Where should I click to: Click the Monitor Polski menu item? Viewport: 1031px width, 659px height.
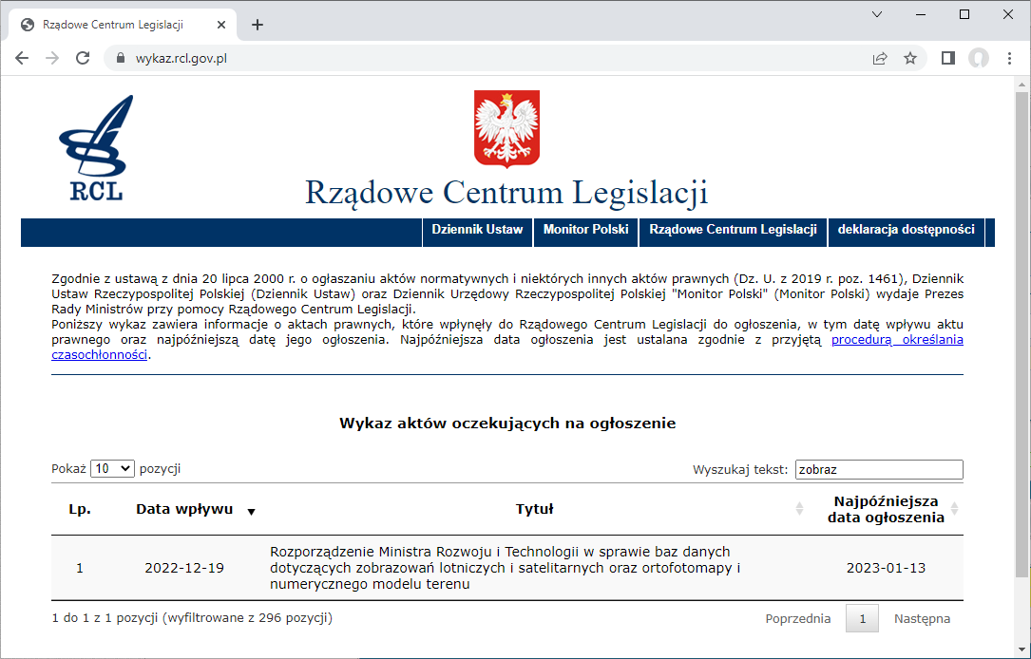(585, 229)
